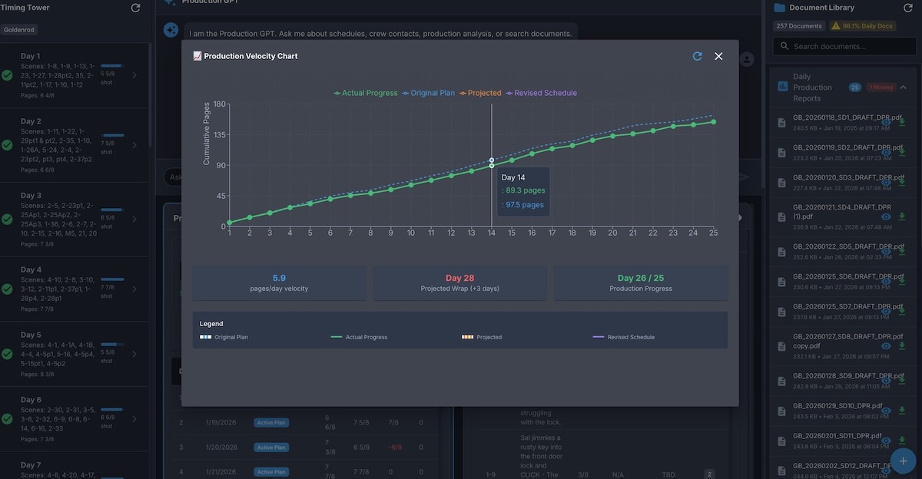The image size is (922, 479).
Task: Click the 257 Documents badge
Action: pyautogui.click(x=799, y=26)
